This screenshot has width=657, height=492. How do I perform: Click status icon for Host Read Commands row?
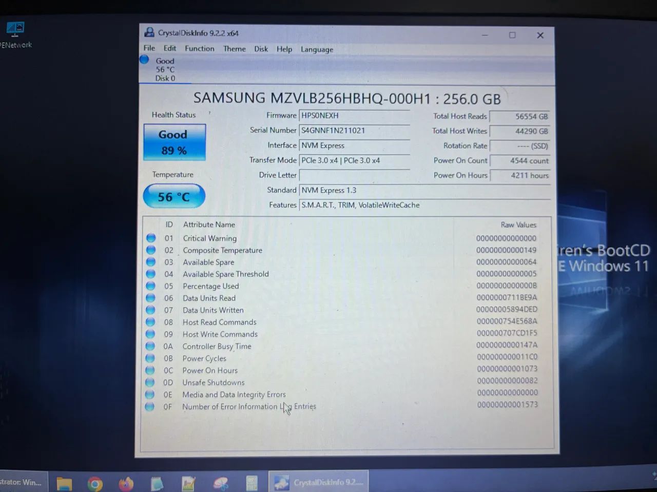coord(150,322)
